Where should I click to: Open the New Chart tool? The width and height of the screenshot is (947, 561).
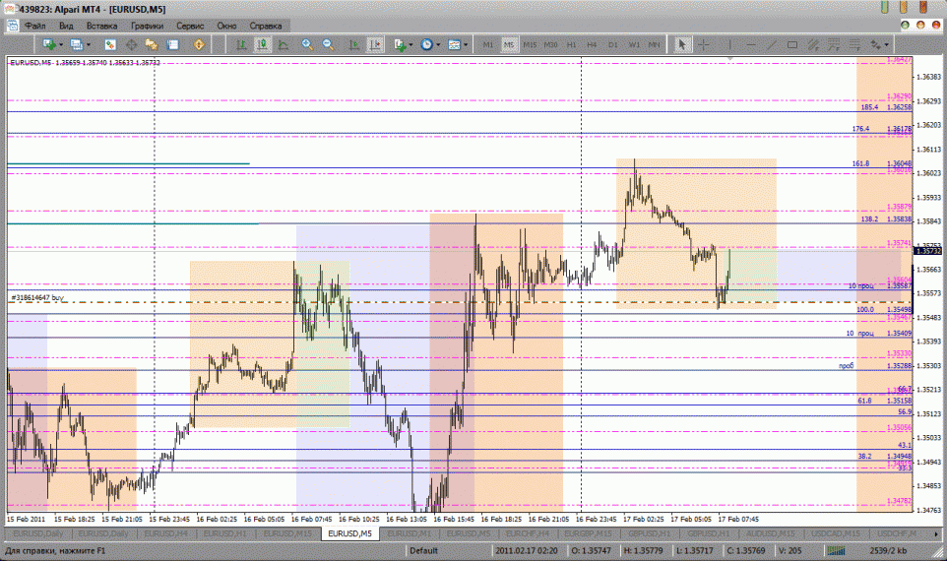click(x=49, y=44)
